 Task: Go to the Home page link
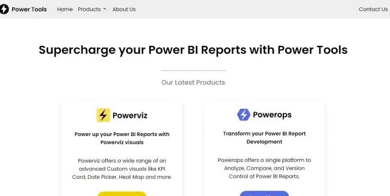65,9
